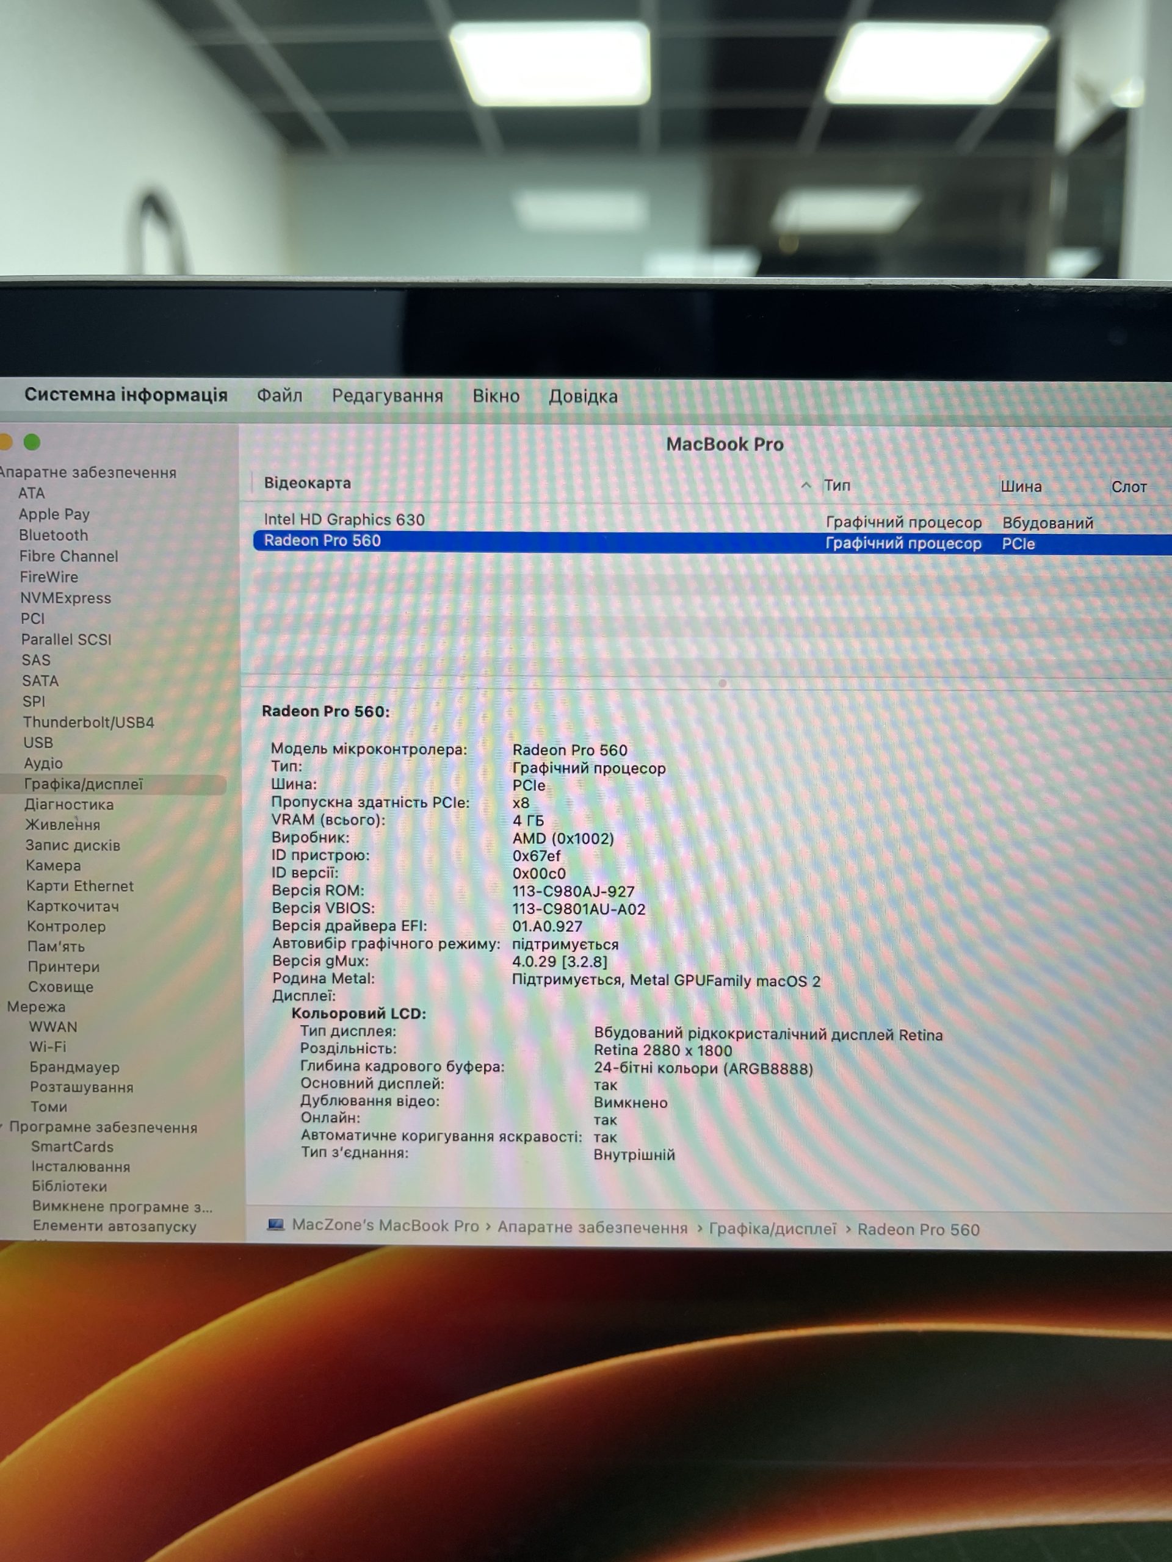
Task: Select Fibre Channel in the sidebar
Action: pos(68,556)
